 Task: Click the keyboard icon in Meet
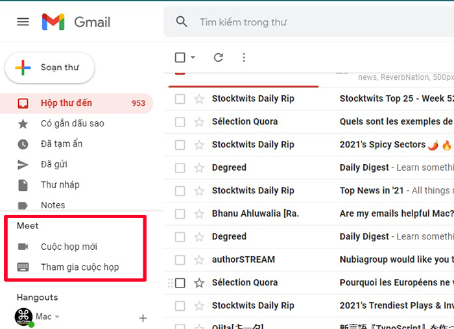tap(23, 267)
